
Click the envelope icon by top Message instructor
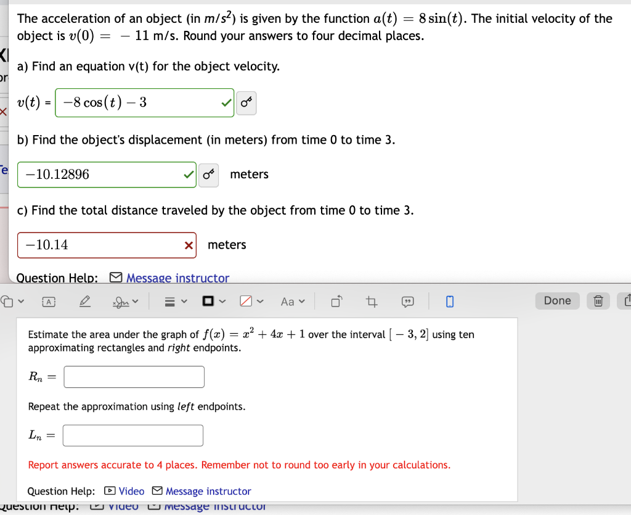[116, 278]
